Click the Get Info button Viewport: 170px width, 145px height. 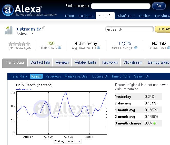[x=164, y=29]
